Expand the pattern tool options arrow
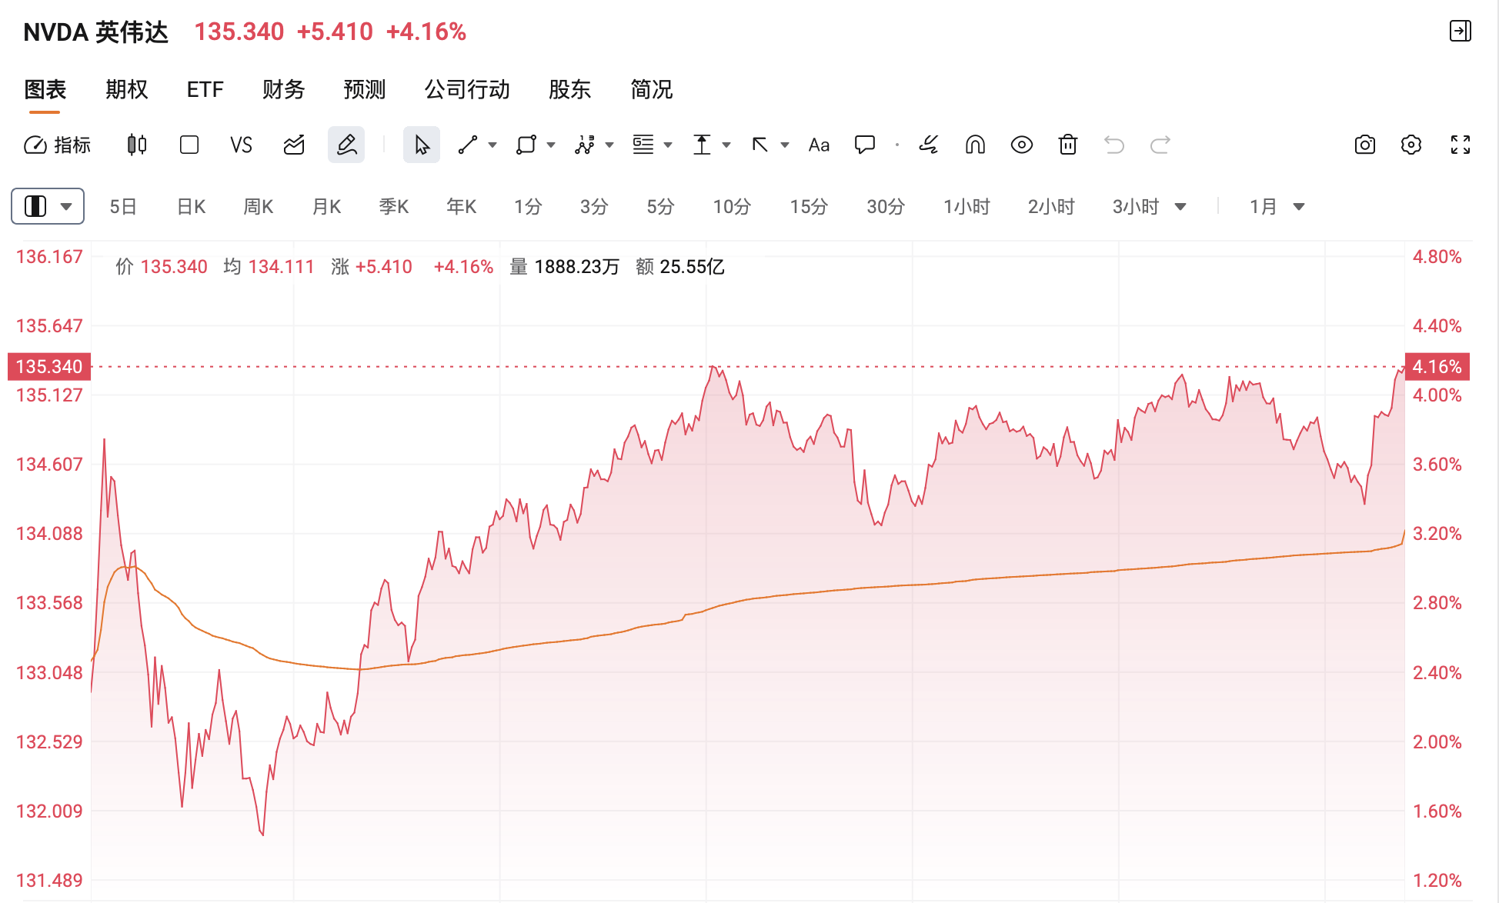The image size is (1499, 903). (609, 145)
